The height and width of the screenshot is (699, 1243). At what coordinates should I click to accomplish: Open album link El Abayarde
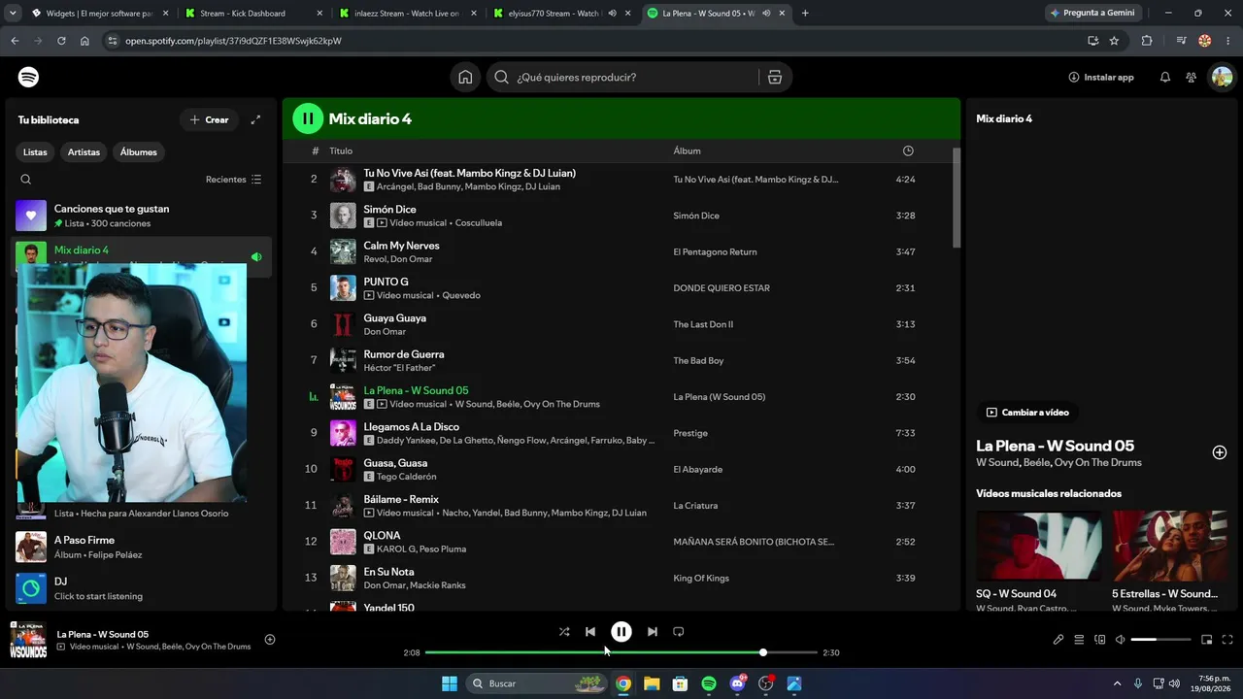pyautogui.click(x=697, y=470)
